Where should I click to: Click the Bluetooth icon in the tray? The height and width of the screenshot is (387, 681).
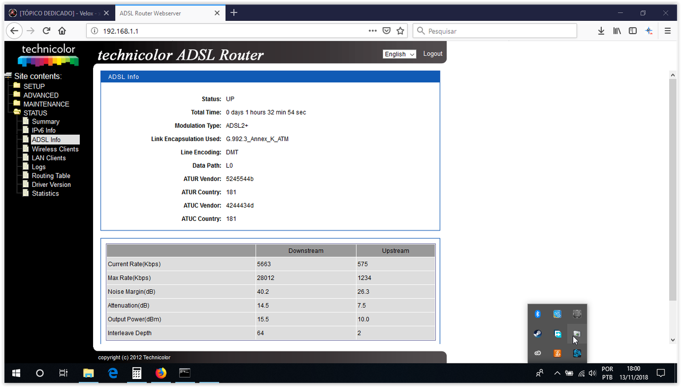tap(537, 314)
